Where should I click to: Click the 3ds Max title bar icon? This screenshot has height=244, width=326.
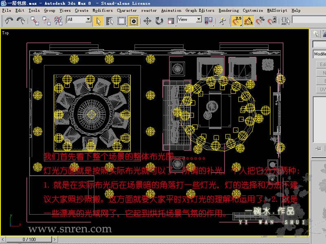coord(4,3)
